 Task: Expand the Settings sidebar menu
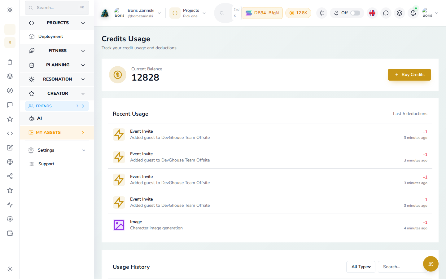(57, 150)
